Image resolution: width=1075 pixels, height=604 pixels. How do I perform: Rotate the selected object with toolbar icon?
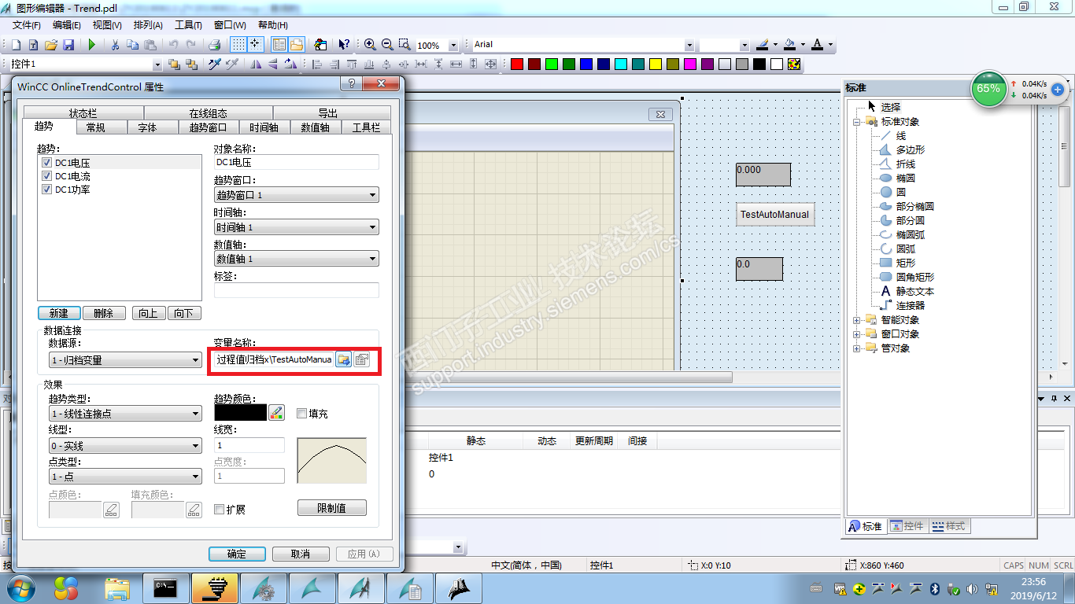click(291, 64)
